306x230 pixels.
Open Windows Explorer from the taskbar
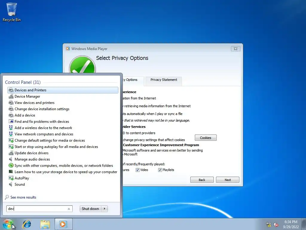45,224
